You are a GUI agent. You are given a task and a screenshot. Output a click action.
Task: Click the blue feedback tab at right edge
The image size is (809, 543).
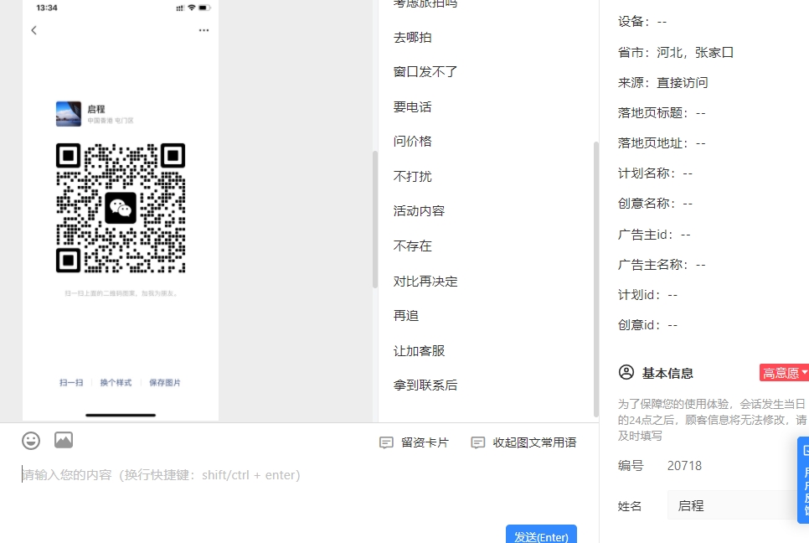tap(803, 480)
